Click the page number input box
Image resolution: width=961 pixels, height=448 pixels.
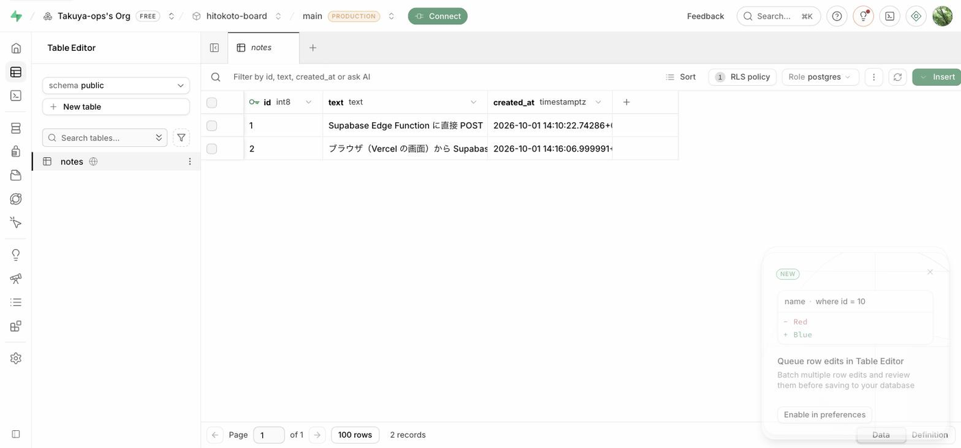tap(269, 435)
